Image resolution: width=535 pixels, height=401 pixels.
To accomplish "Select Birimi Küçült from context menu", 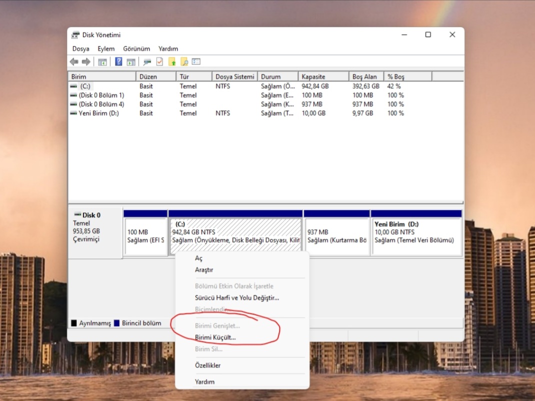I will (215, 337).
